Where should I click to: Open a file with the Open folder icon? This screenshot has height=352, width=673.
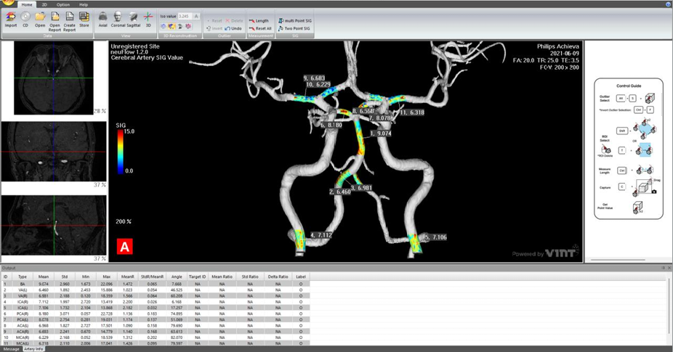(40, 20)
